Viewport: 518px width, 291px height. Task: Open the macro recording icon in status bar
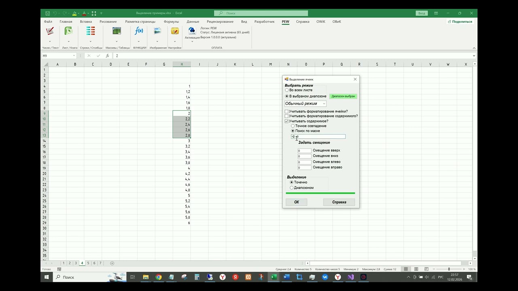coord(59,269)
